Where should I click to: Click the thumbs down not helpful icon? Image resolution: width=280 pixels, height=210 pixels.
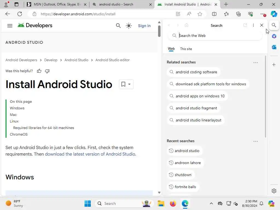47,71
